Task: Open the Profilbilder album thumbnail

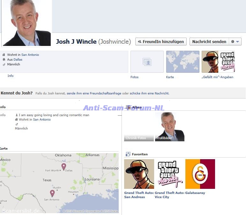Action: click(x=169, y=127)
